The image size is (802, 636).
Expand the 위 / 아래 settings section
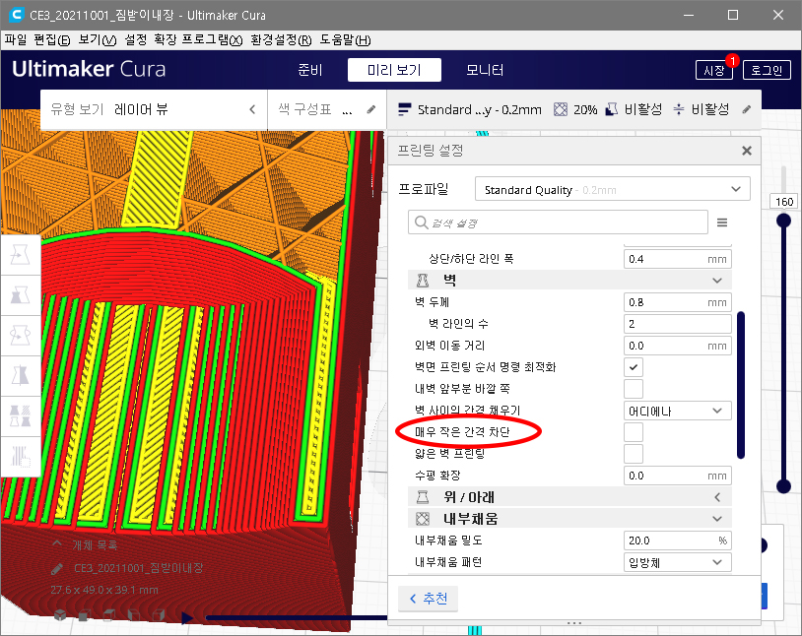pos(717,497)
